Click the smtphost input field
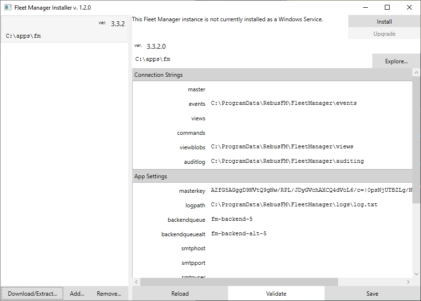Viewport: 421px width, 301px height. click(x=311, y=248)
